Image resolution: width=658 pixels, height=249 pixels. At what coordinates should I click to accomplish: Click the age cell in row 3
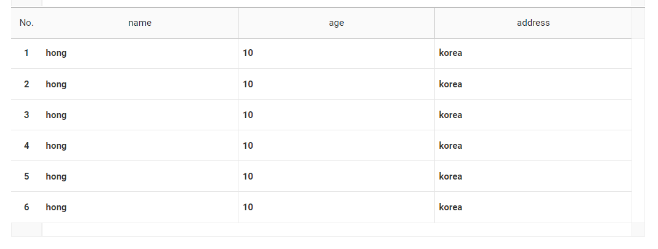tap(336, 115)
